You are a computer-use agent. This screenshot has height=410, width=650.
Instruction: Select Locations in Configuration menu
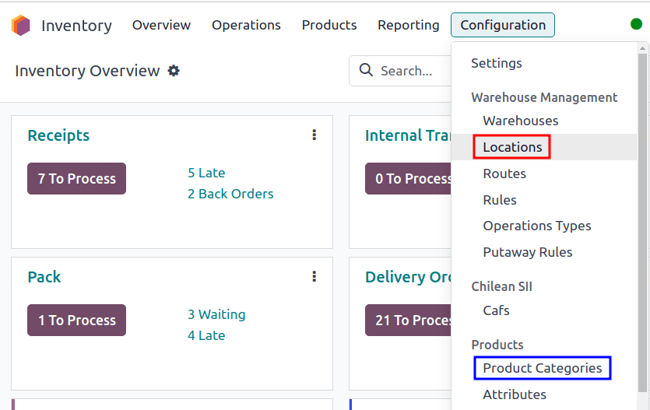(512, 147)
